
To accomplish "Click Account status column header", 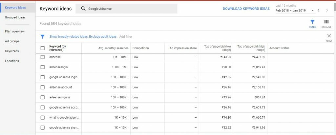I will tap(279, 48).
